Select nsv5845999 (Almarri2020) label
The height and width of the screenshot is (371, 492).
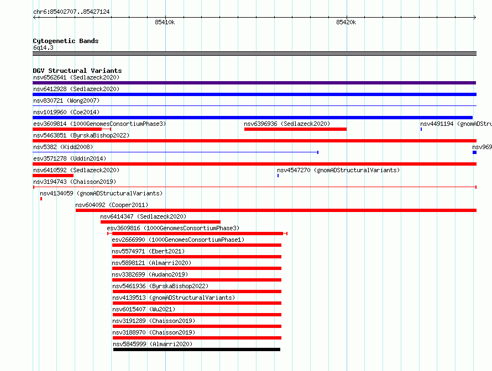point(153,344)
